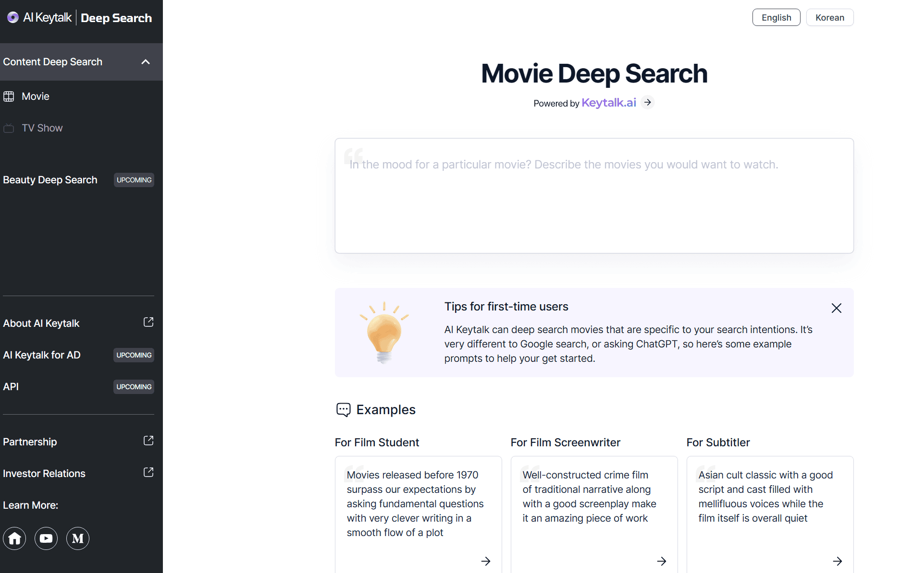
Task: Close the Tips for first-time users banner
Action: coord(837,308)
